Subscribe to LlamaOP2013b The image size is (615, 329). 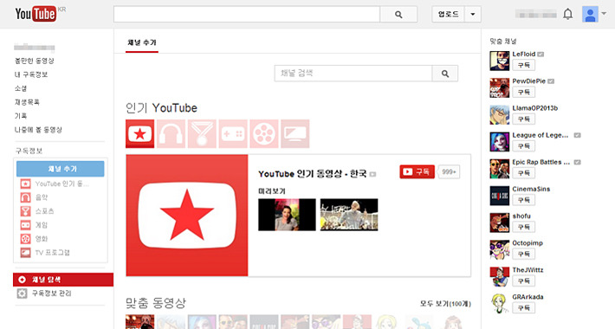tap(523, 119)
